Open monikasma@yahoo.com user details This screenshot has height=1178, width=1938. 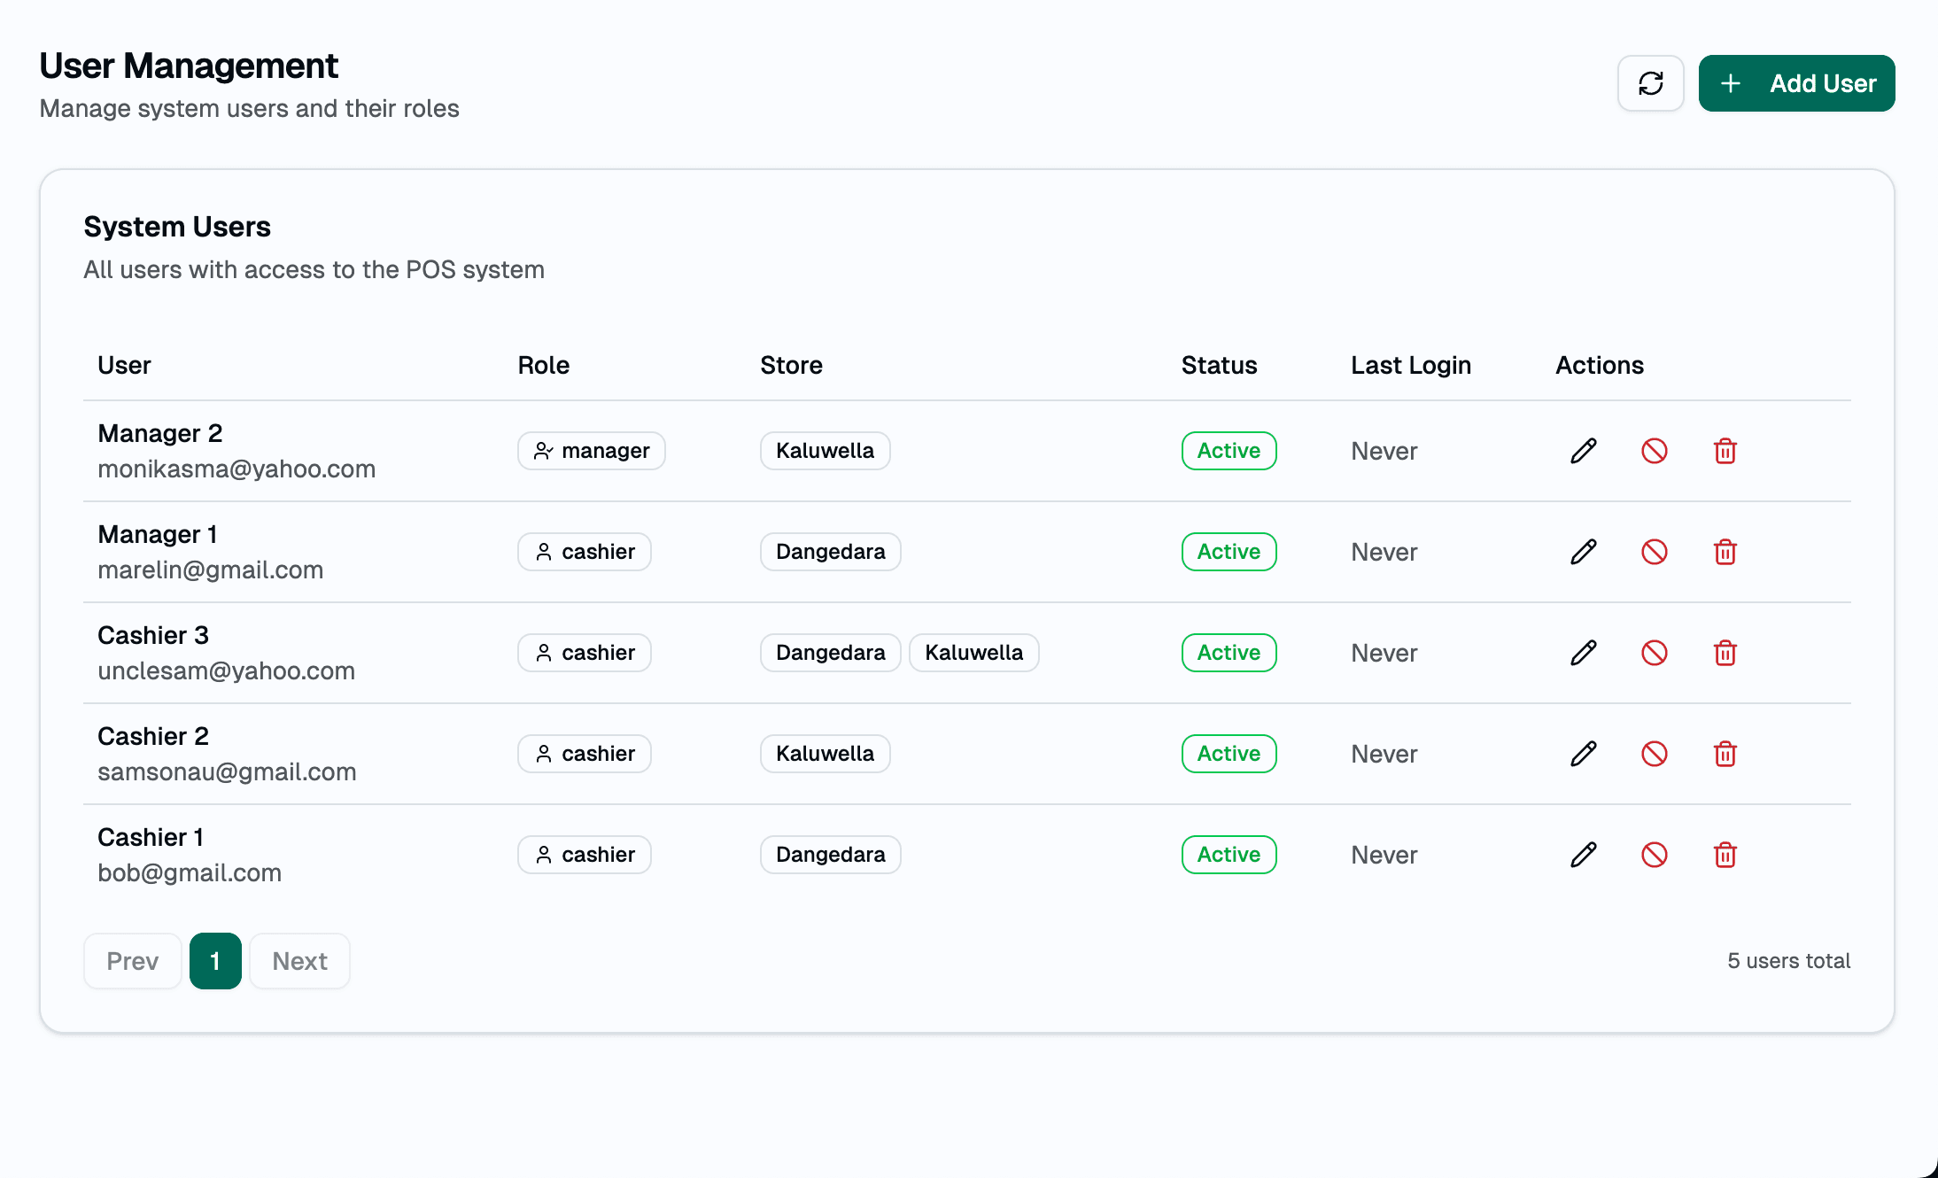[x=236, y=469]
